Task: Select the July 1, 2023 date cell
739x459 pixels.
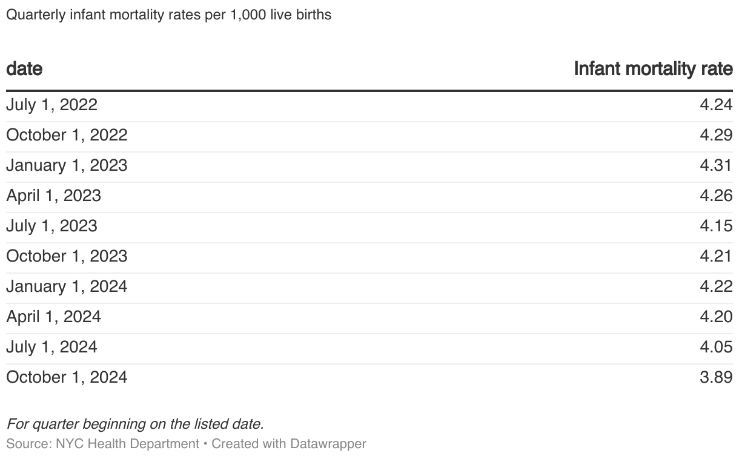Action: coord(51,226)
